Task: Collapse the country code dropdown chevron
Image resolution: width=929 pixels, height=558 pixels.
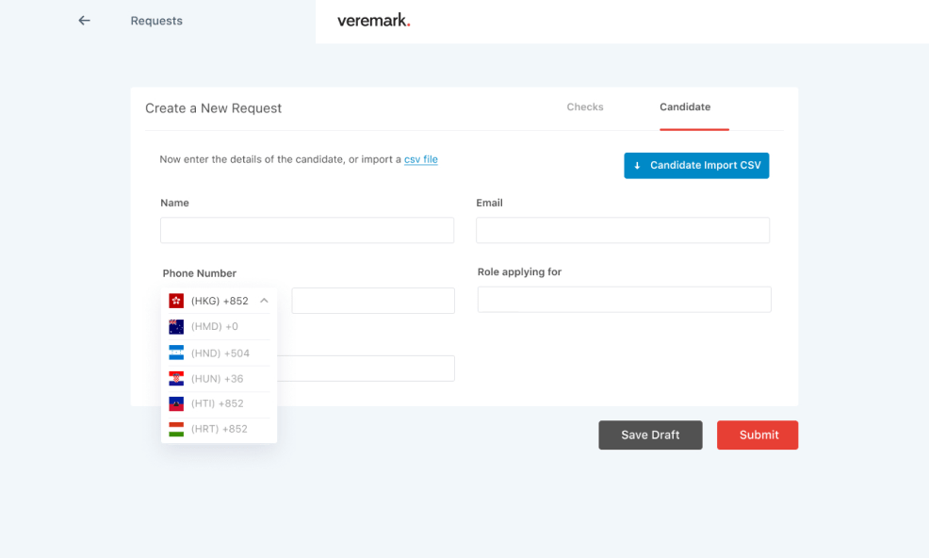Action: (x=264, y=301)
